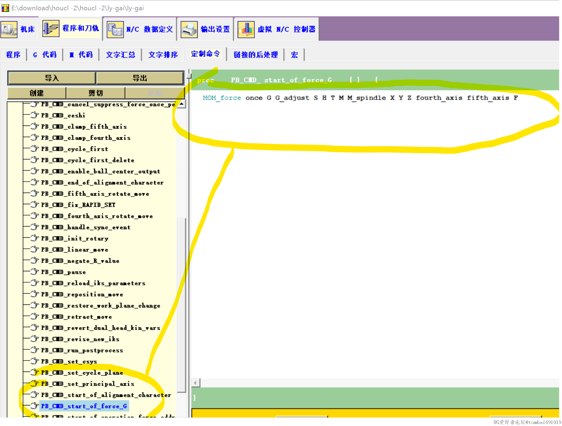Switch to the M 代码 tab
This screenshot has height=426, width=562.
(81, 54)
